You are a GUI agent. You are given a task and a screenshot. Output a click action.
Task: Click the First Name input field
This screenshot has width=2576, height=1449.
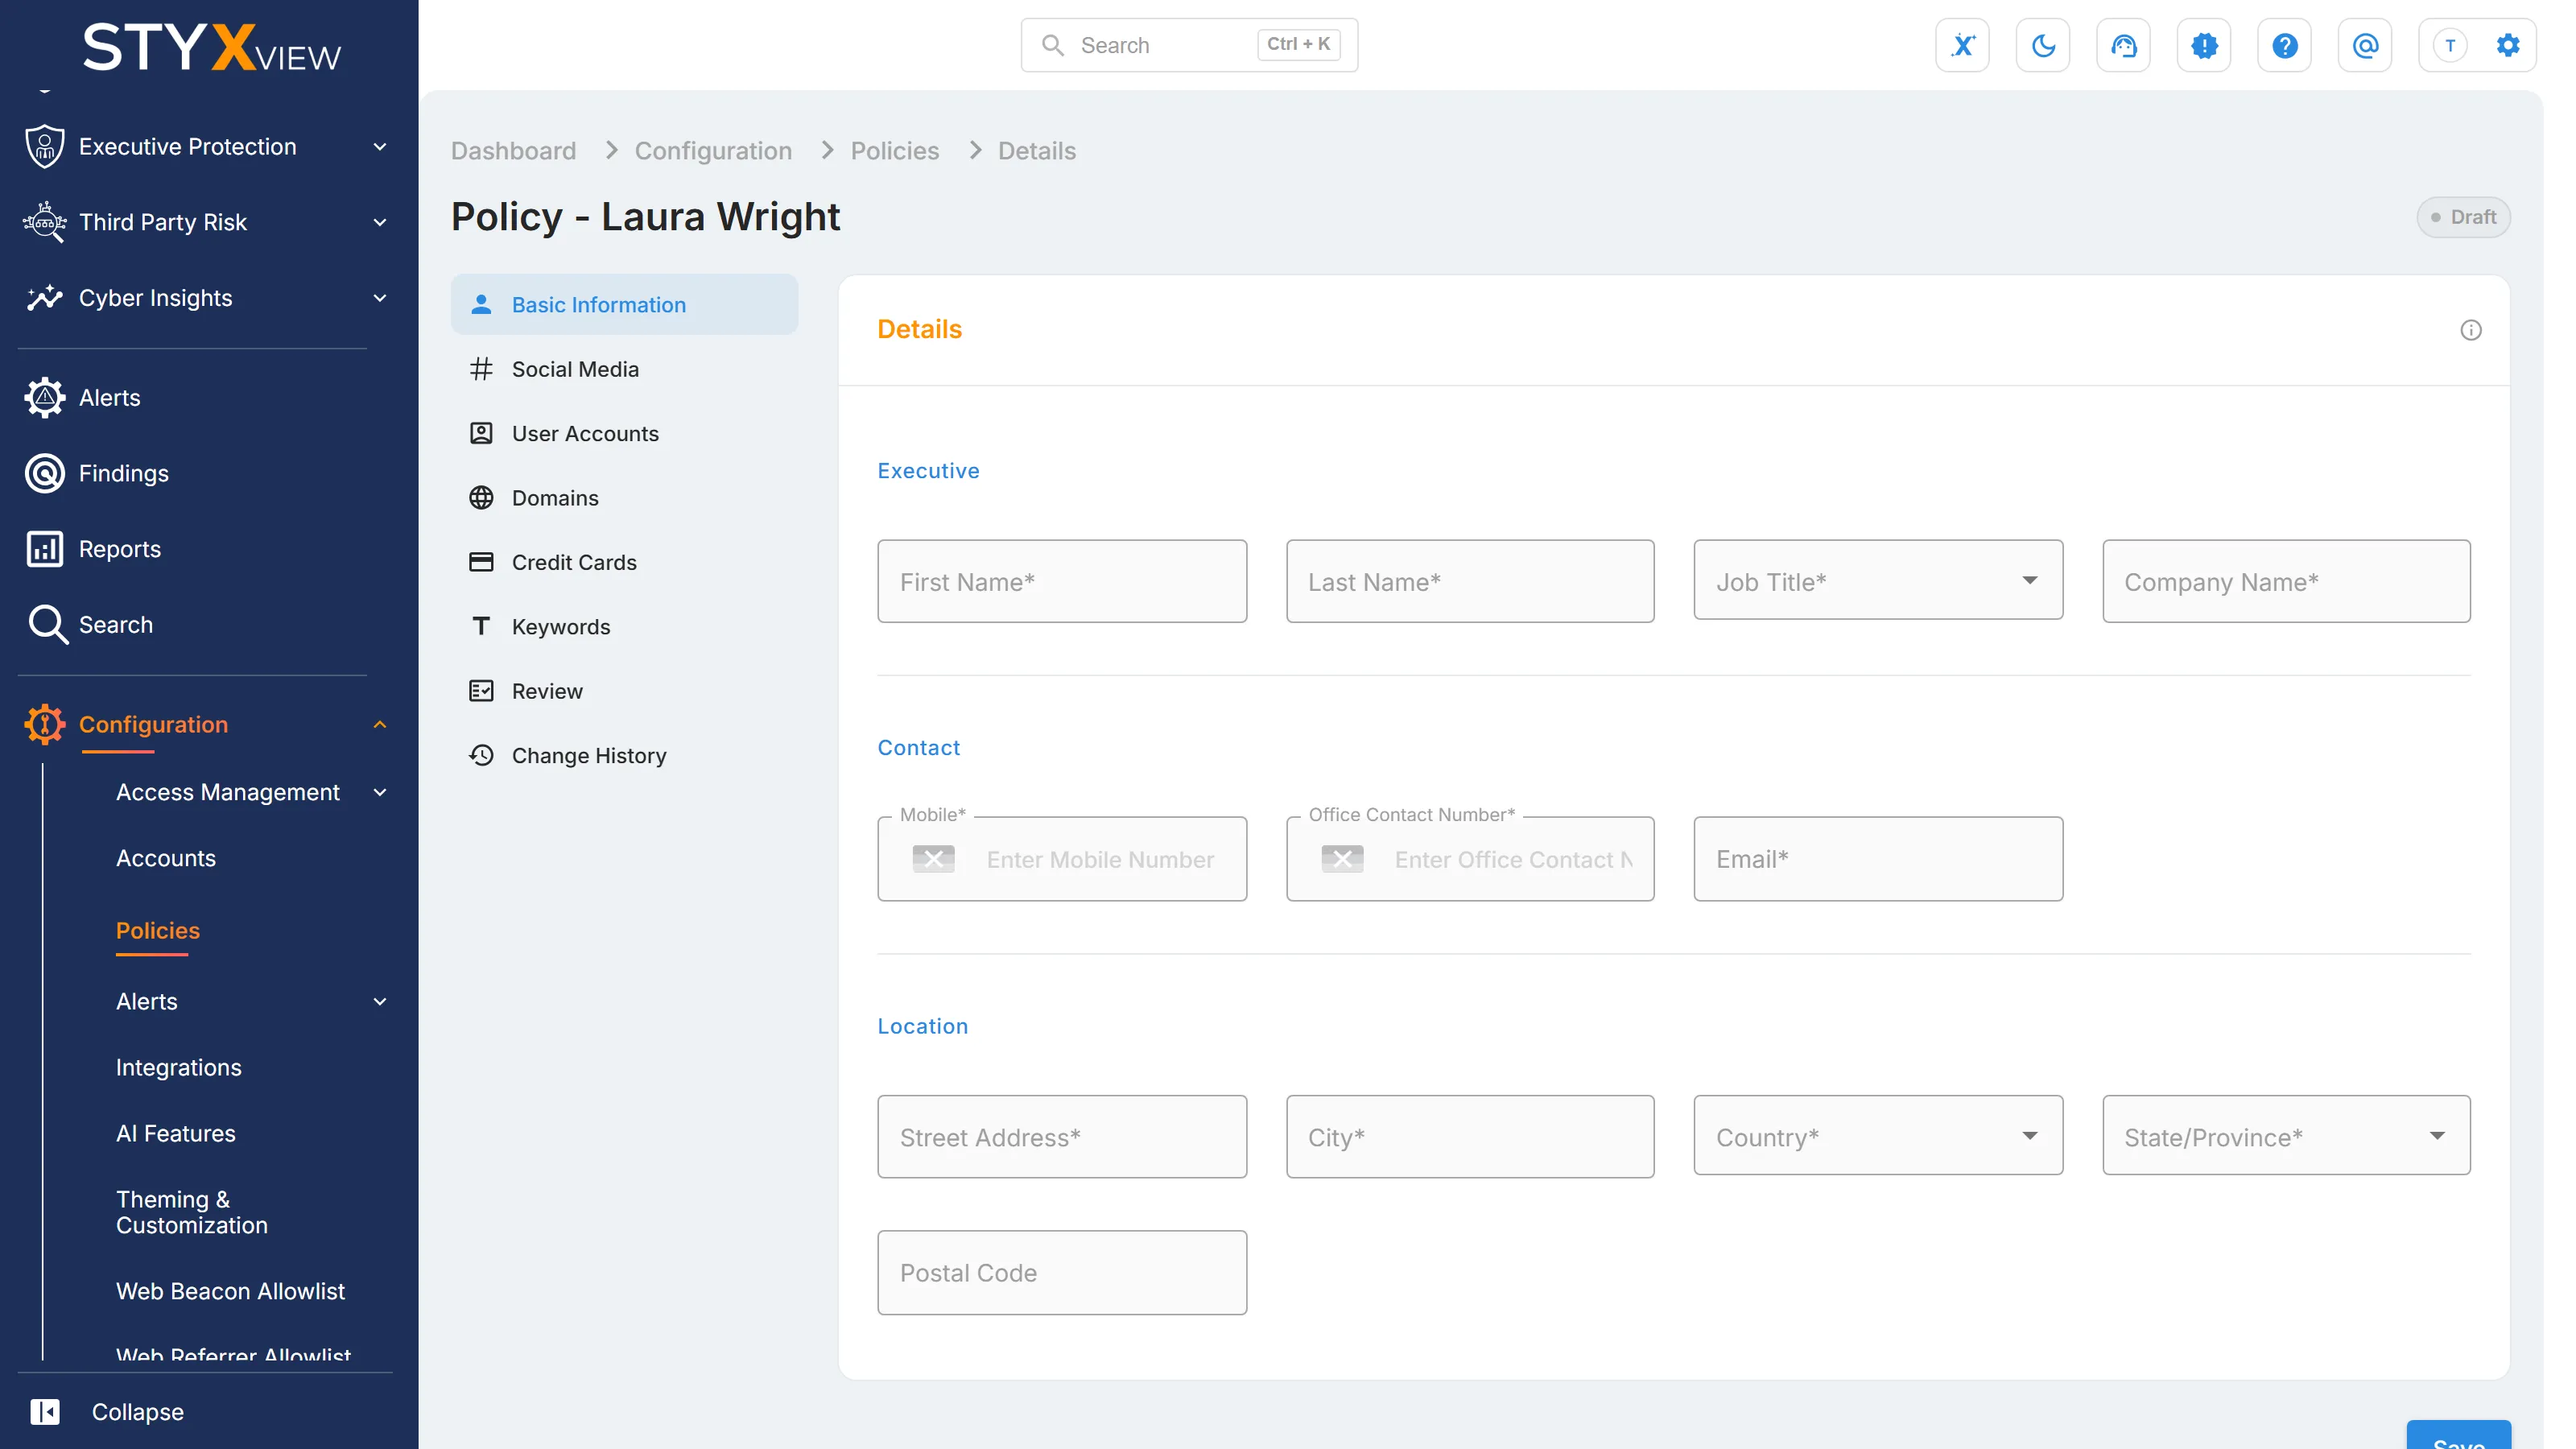(x=1062, y=581)
